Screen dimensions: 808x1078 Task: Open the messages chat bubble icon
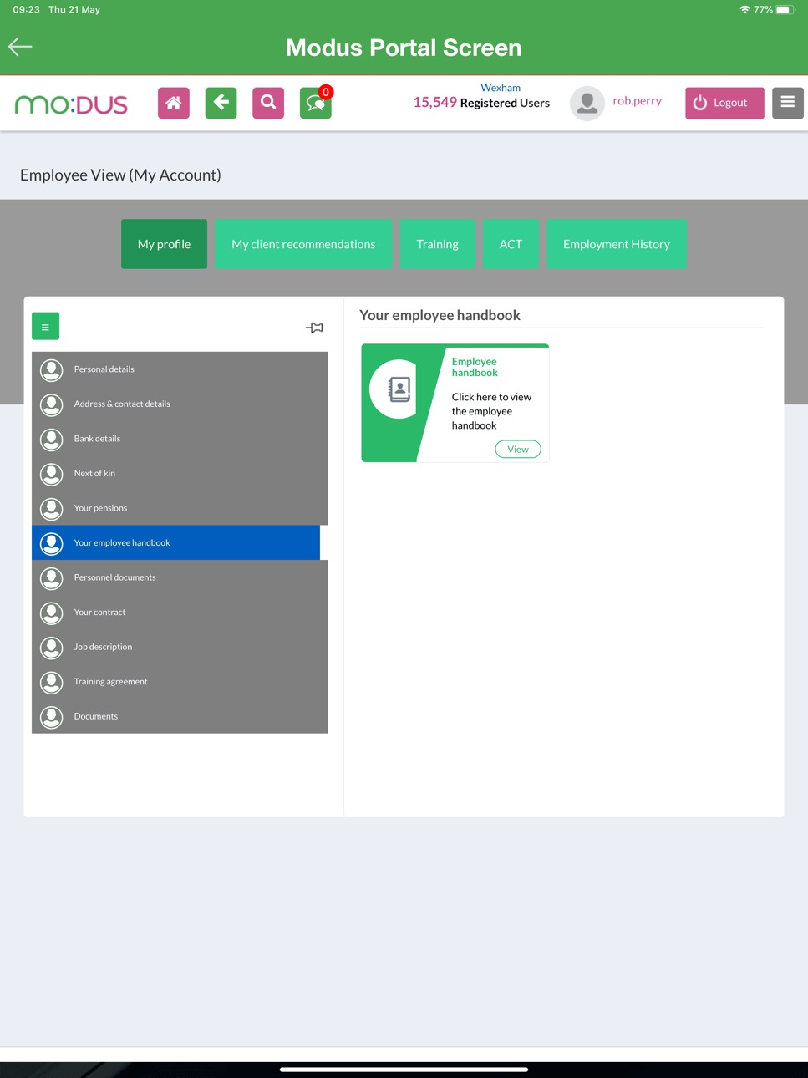click(315, 104)
